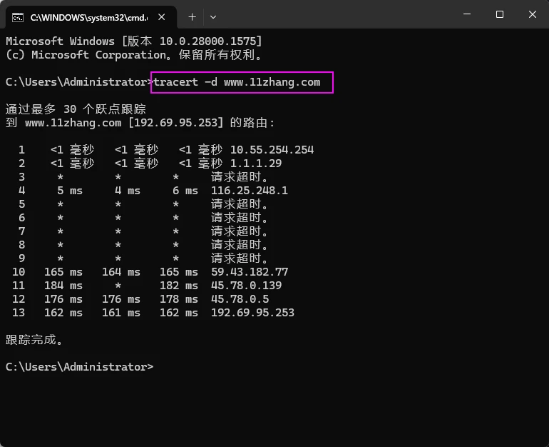549x447 pixels.
Task: Click hop 10 address 59.43.182.77
Action: pos(250,272)
